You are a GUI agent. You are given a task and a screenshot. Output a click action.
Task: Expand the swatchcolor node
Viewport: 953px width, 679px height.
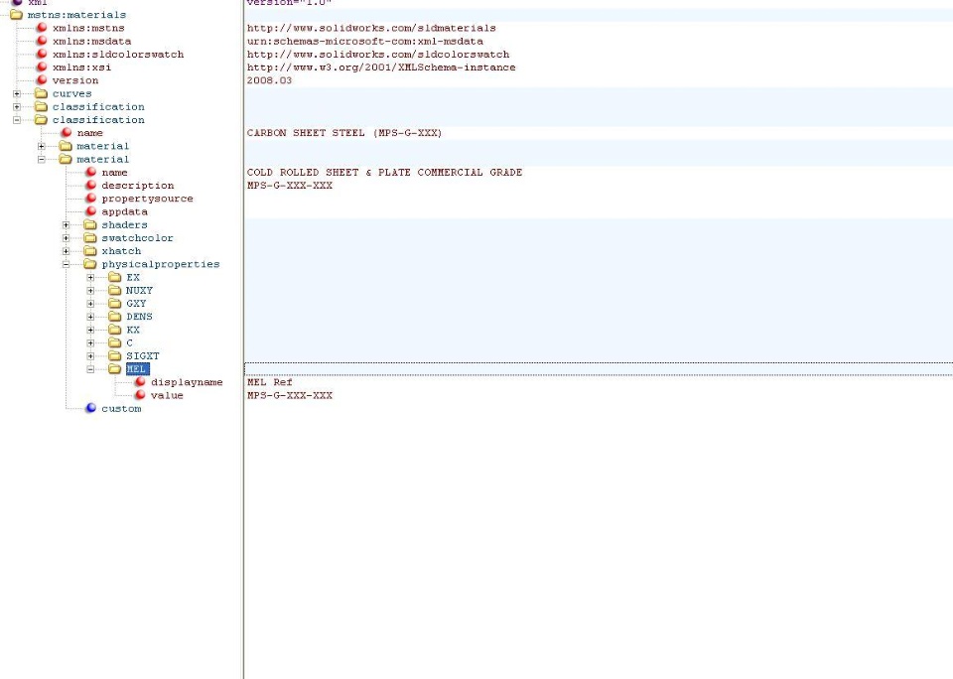point(67,237)
